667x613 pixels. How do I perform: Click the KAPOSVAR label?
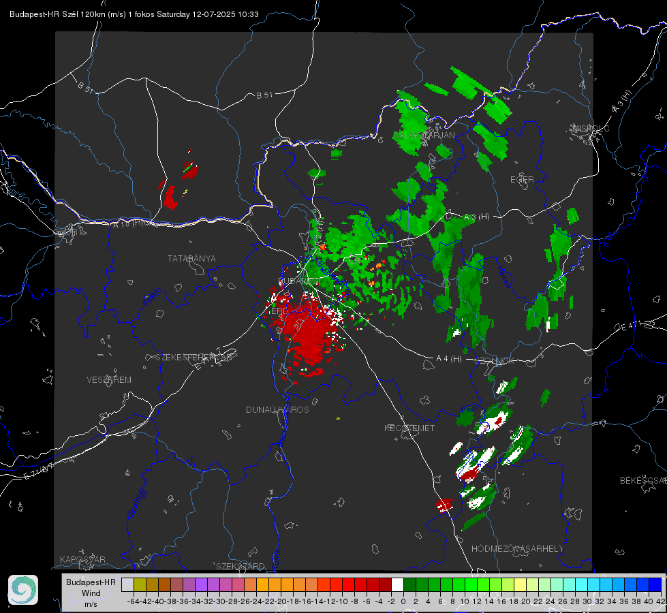point(82,559)
